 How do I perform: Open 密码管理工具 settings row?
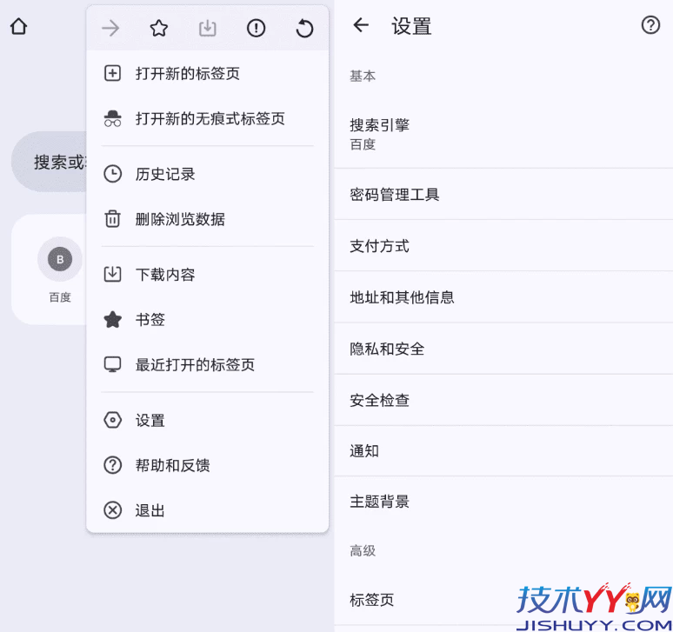point(503,195)
